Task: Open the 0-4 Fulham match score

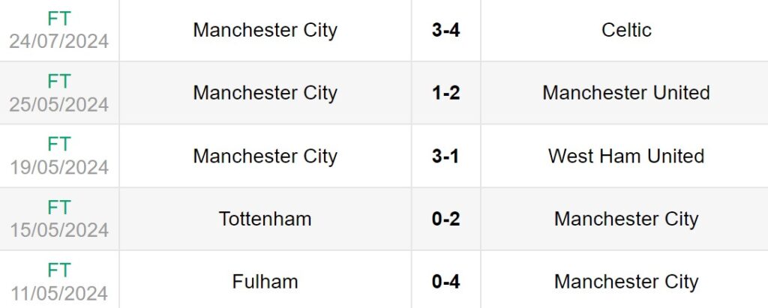Action: [445, 282]
